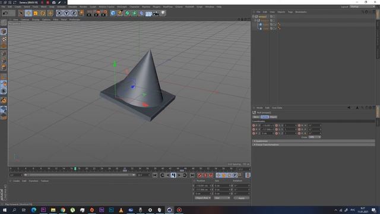Switch to Polygons mode
The image size is (380, 214).
pyautogui.click(x=4, y=67)
